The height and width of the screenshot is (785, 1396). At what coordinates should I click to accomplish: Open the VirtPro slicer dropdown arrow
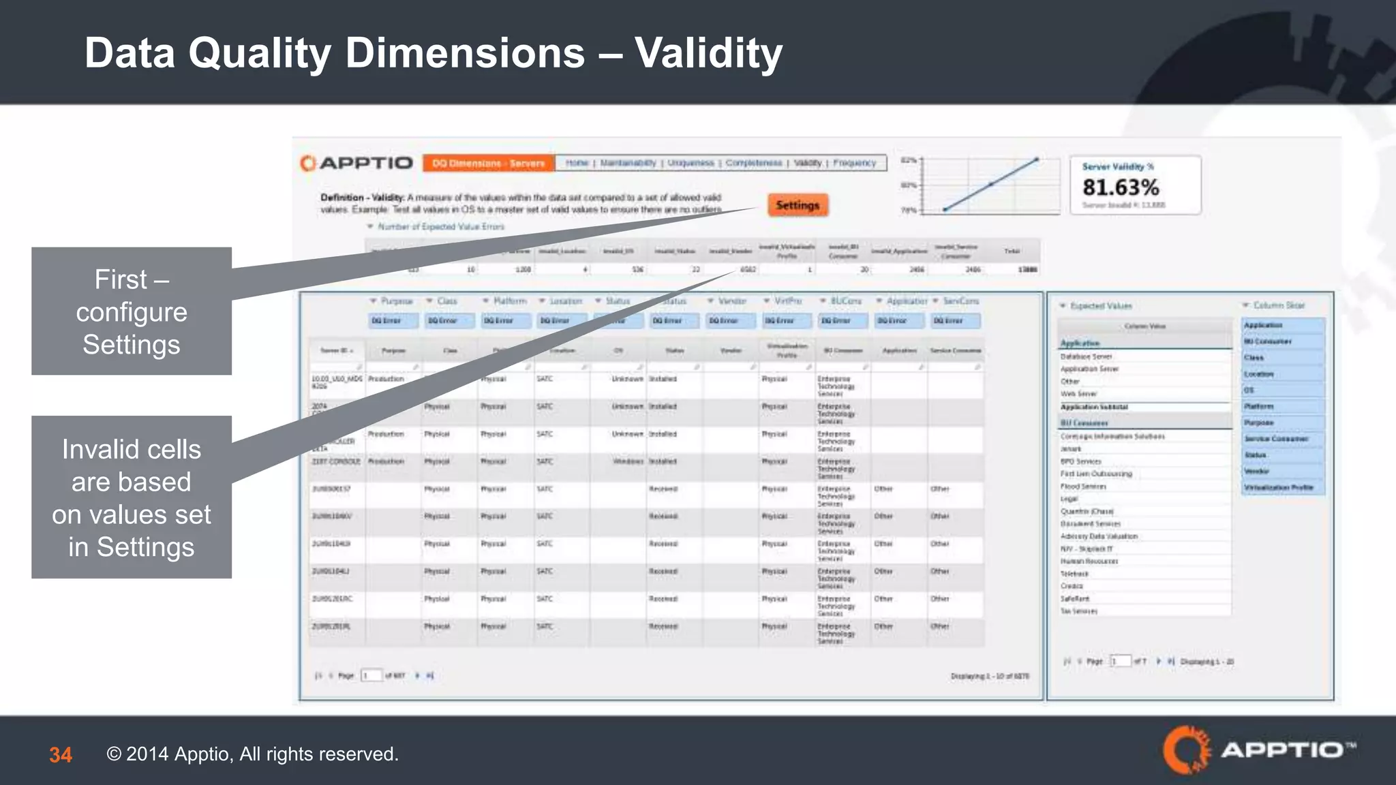point(767,301)
